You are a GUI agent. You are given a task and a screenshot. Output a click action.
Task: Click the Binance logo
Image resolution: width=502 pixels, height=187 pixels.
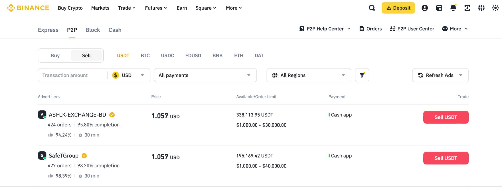tap(28, 8)
